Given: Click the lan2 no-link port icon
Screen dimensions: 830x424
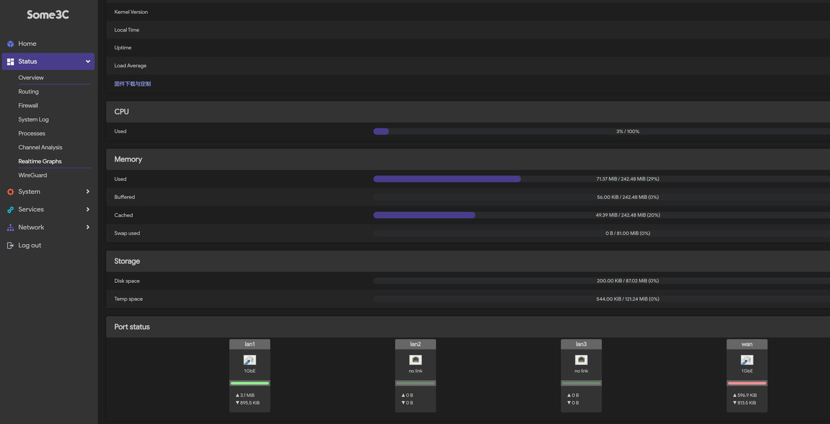Looking at the screenshot, I should click(x=415, y=360).
